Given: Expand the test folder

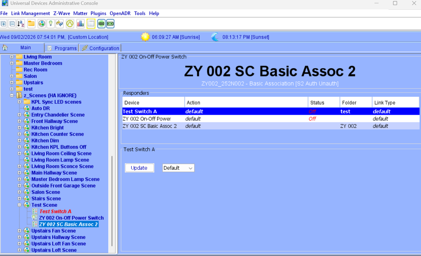Looking at the screenshot, I should pyautogui.click(x=12, y=89).
